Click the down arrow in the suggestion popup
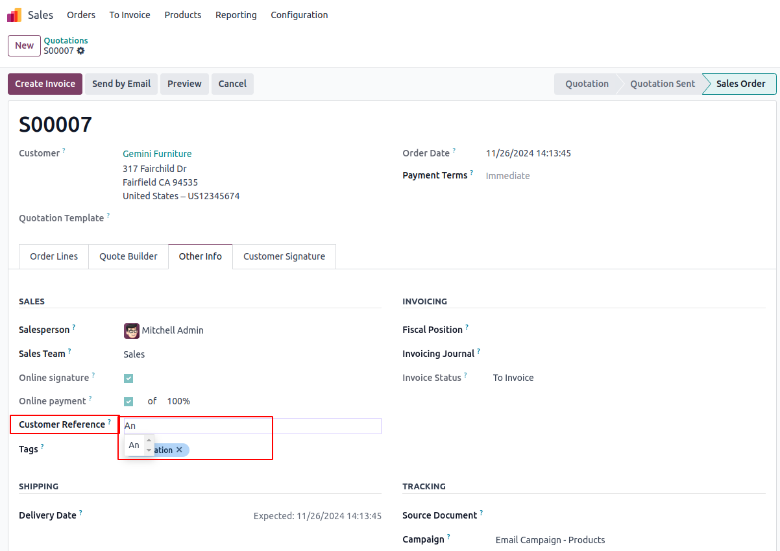 click(x=149, y=450)
